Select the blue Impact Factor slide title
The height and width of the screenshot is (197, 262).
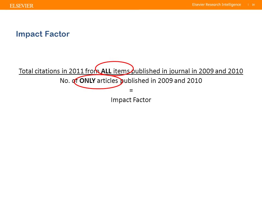coord(43,34)
